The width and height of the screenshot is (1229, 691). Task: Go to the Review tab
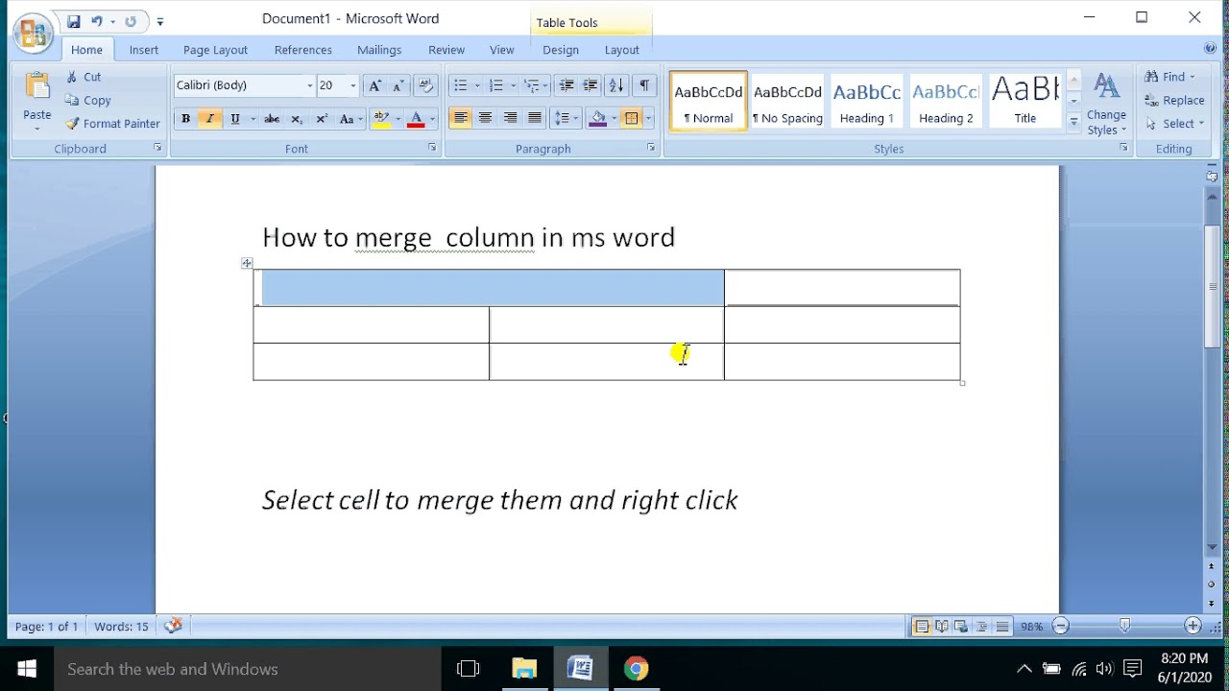point(446,50)
